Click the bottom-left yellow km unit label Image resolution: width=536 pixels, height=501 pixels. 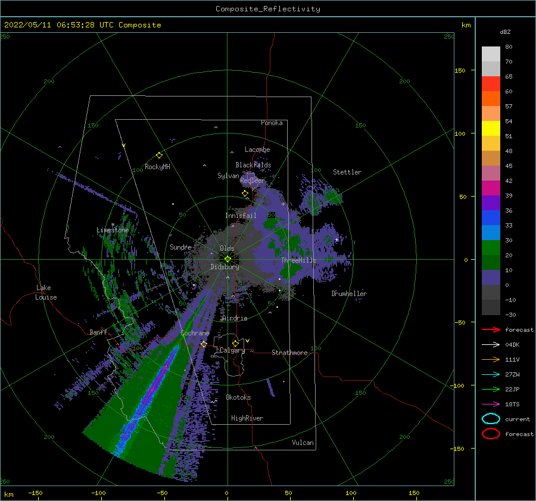[x=8, y=494]
